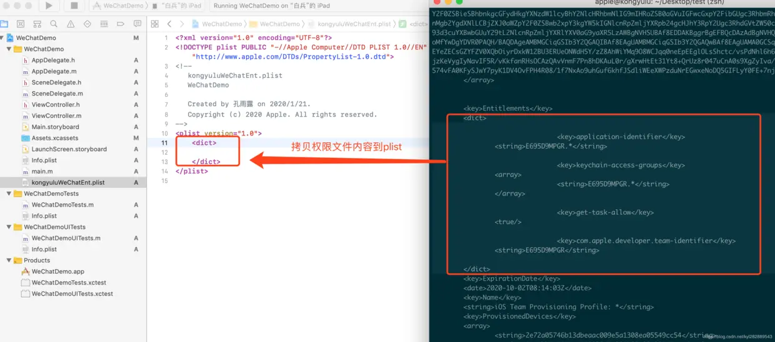Screen dimensions: 775x342
Task: Open the Breakpoint navigator icon
Action: tap(120, 24)
